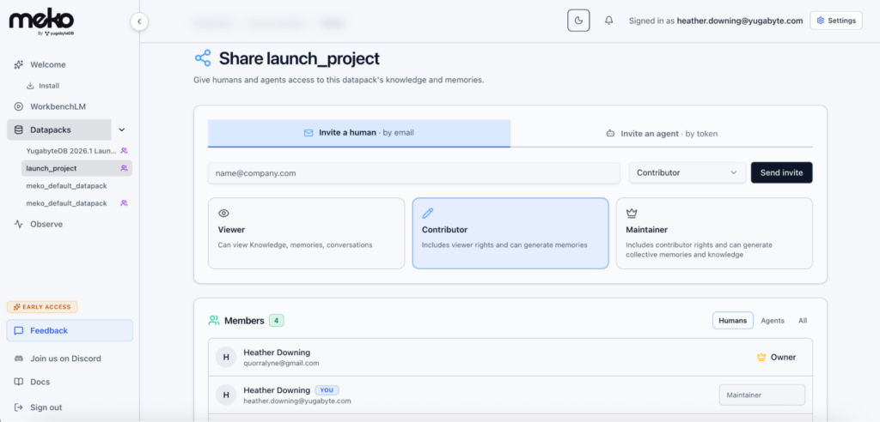The image size is (880, 422).
Task: Click Members group icon
Action: [214, 321]
